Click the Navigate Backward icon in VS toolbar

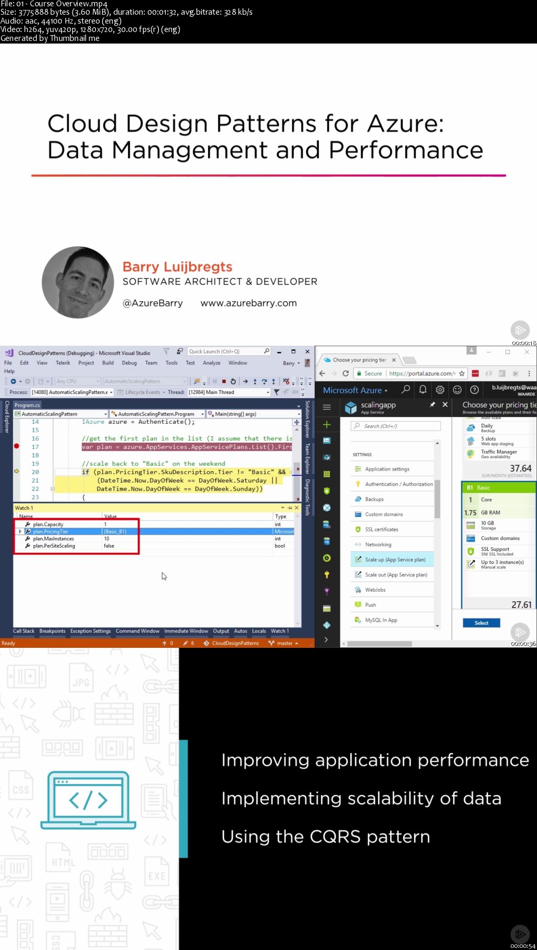[13, 381]
